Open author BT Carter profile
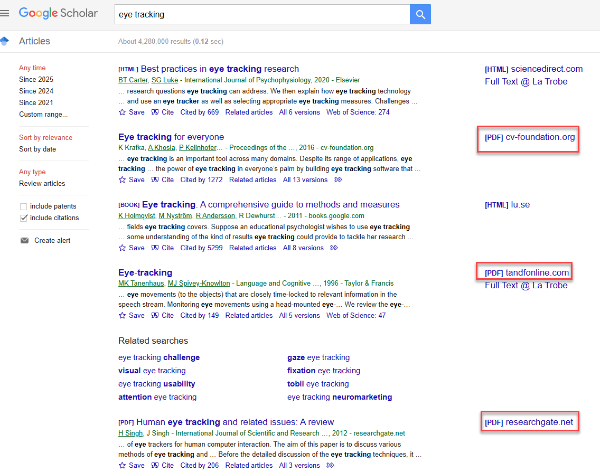Image resolution: width=600 pixels, height=472 pixels. [x=133, y=80]
